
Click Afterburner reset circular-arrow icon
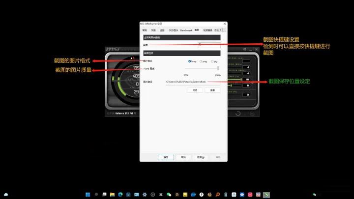click(238, 114)
